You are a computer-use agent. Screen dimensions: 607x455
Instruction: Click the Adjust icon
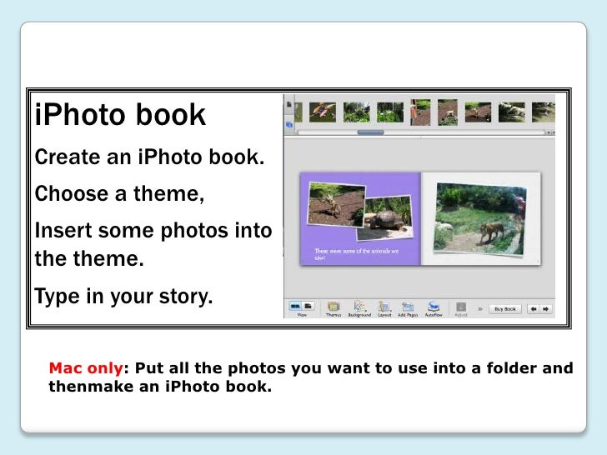[460, 308]
